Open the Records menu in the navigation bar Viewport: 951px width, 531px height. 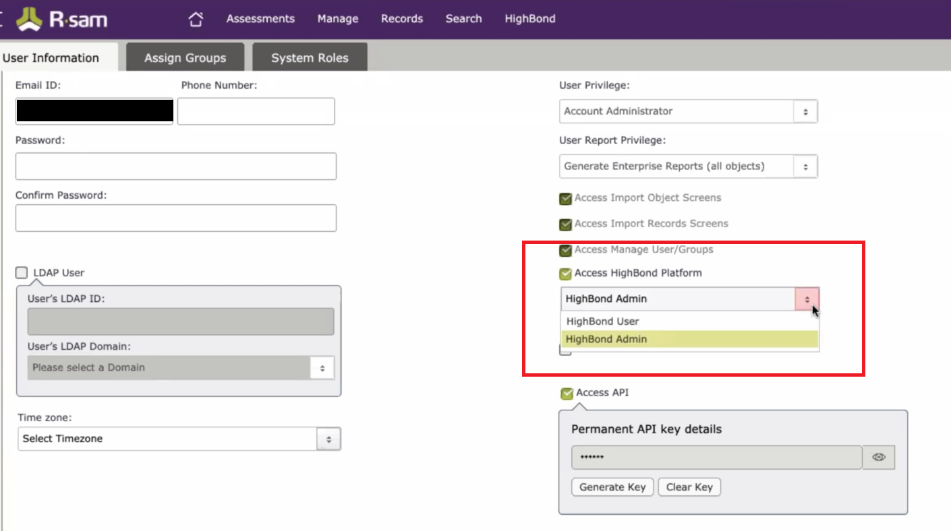401,19
